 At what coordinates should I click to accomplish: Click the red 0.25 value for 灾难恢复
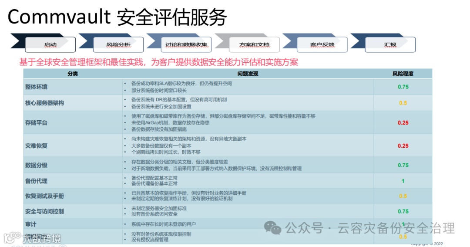pyautogui.click(x=403, y=146)
